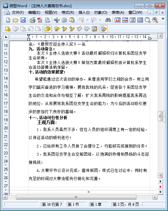Click the magnifying glass zoom icon

pos(148,20)
